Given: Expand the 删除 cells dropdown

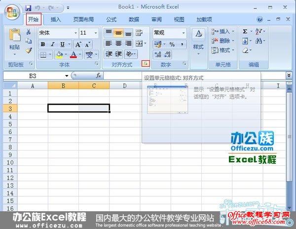Looking at the screenshot, I should click(233, 40).
